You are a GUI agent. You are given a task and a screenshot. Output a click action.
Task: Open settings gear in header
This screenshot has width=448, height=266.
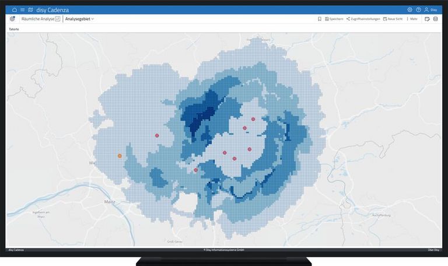coord(409,10)
